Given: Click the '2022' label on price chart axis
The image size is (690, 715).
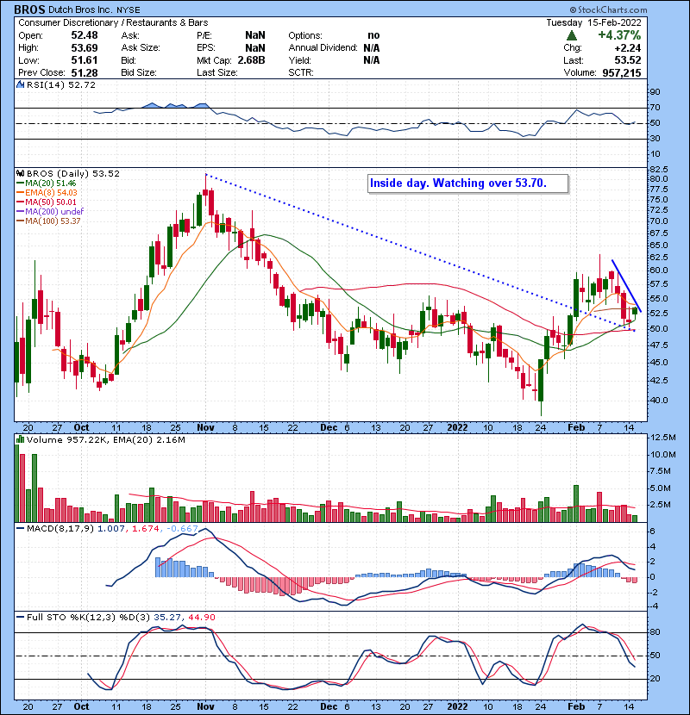Looking at the screenshot, I should pos(457,428).
